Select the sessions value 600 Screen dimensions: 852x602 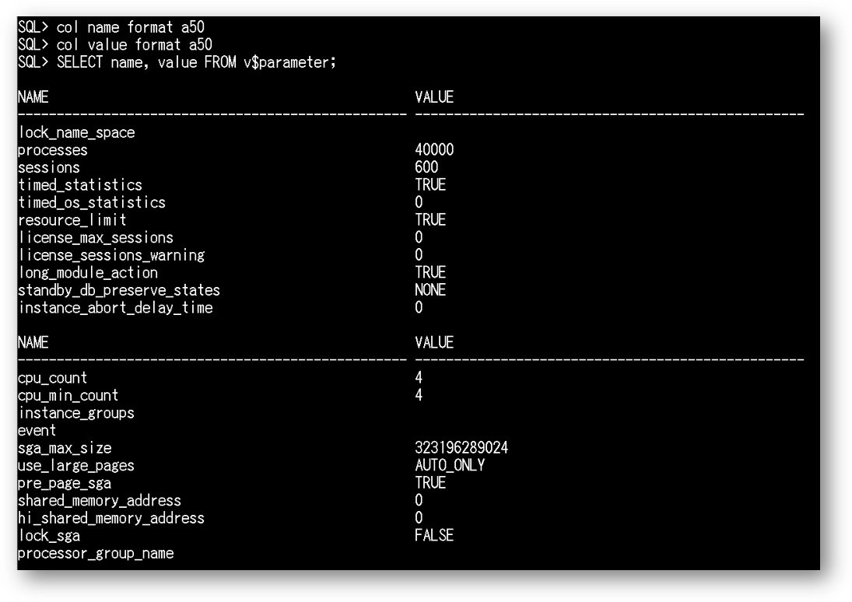point(426,167)
